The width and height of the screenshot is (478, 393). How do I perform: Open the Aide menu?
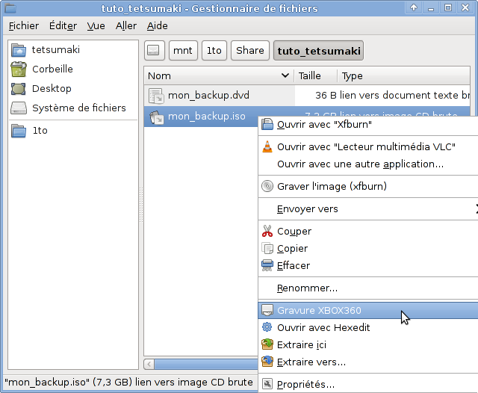click(x=157, y=26)
